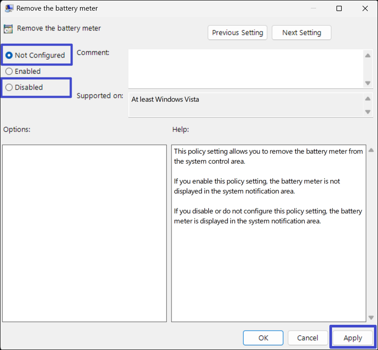
Task: Select the Not Configured radio button
Action: [9, 55]
